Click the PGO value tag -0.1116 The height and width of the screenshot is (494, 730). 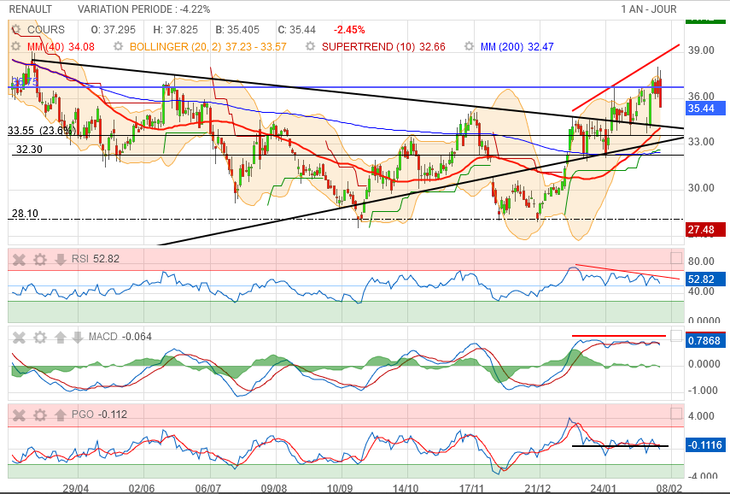pos(706,445)
